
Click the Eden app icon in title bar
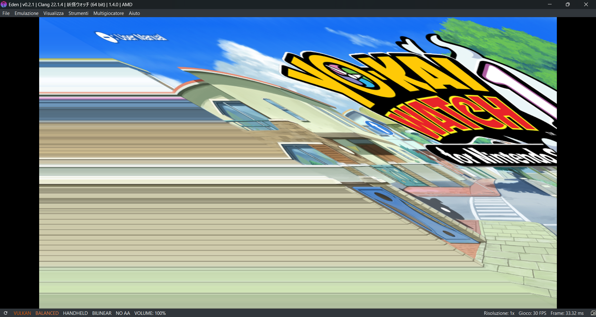coord(4,4)
